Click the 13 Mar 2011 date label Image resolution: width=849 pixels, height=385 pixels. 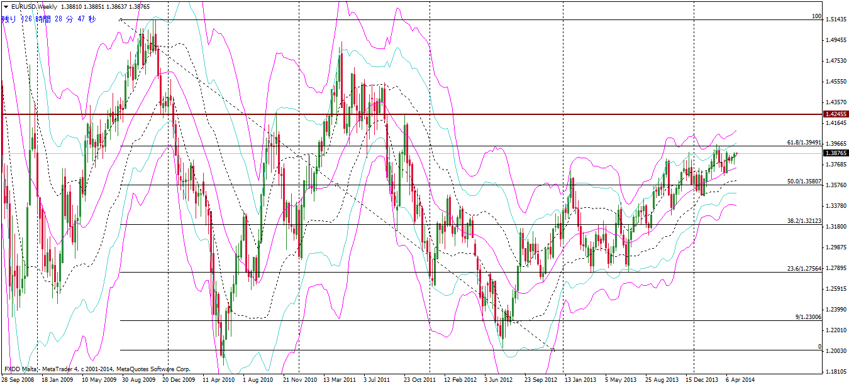pos(339,380)
